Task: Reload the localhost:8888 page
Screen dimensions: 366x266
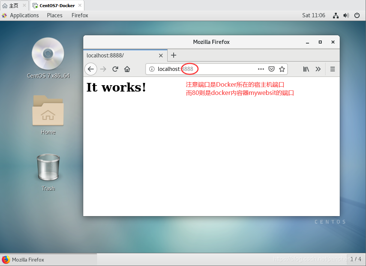Action: pos(115,69)
